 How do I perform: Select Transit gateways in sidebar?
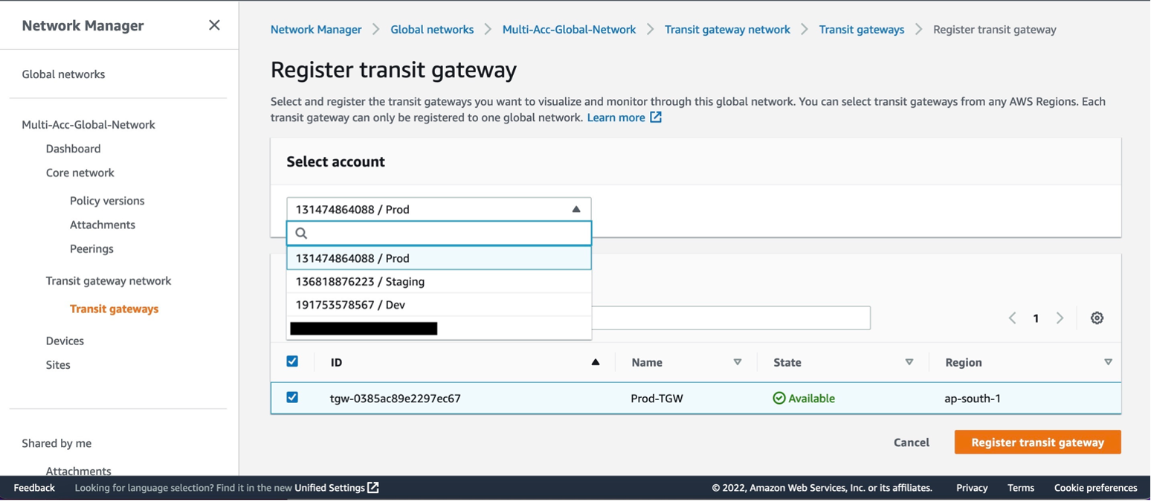(x=115, y=309)
